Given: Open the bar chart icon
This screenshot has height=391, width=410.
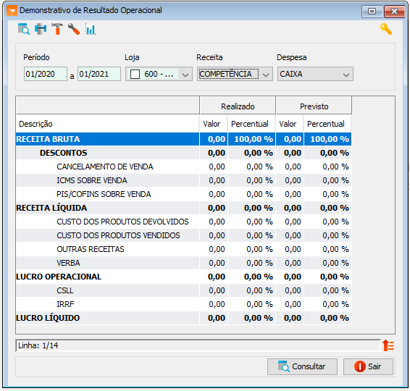Looking at the screenshot, I should 91,29.
